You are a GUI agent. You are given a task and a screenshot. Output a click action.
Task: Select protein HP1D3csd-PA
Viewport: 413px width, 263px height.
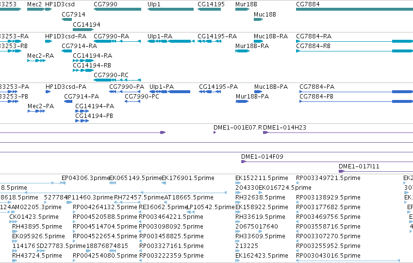[48, 92]
